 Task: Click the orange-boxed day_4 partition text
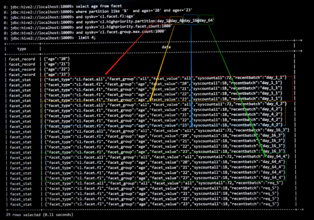click(x=176, y=21)
